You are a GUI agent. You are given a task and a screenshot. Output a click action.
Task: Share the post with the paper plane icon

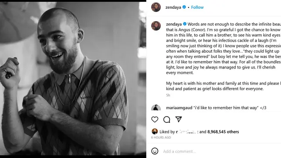[x=179, y=119]
